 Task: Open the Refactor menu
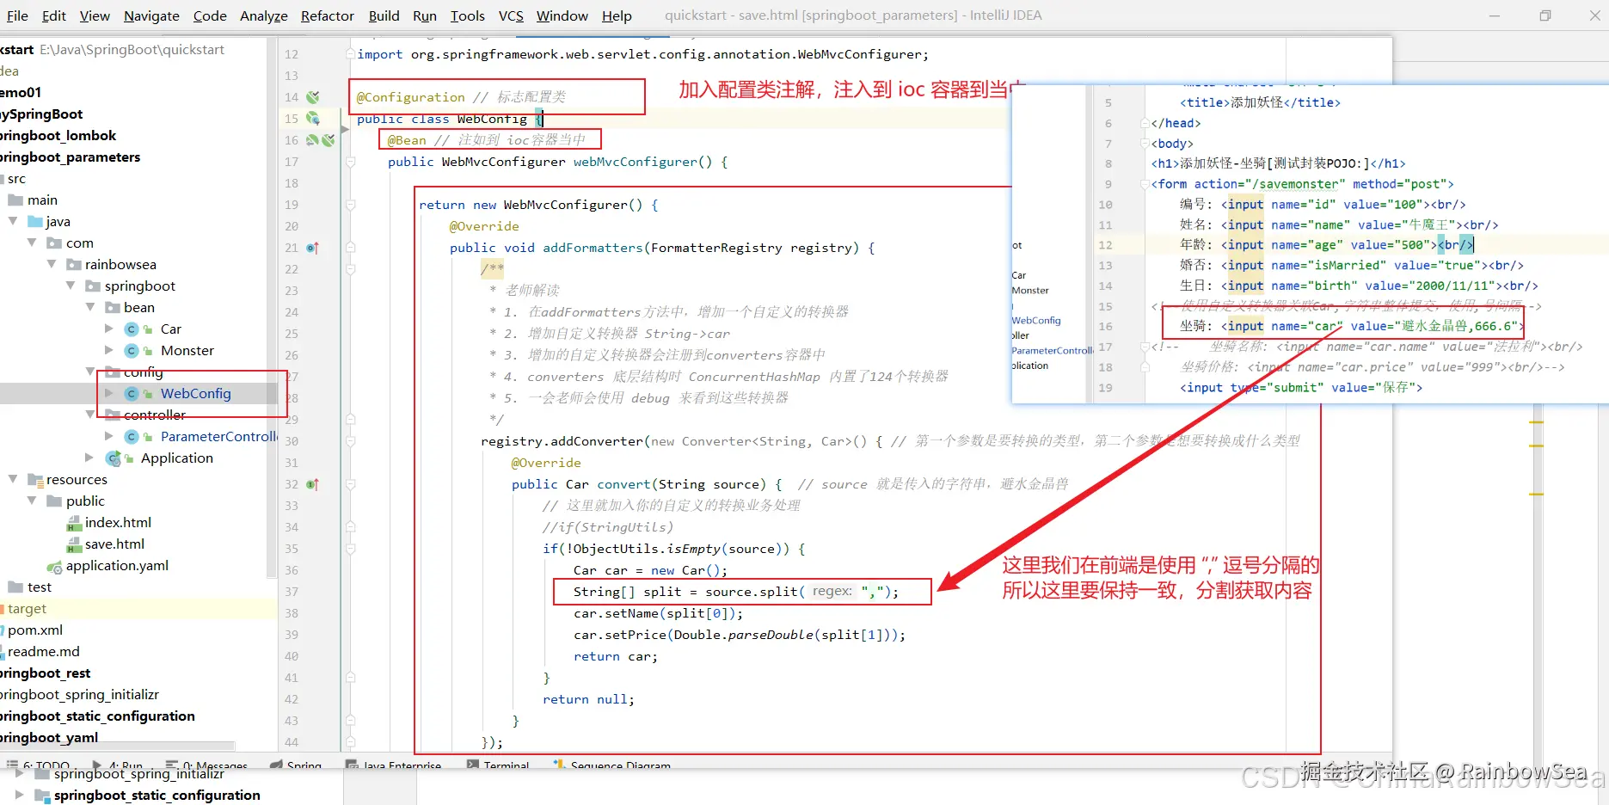pyautogui.click(x=328, y=15)
